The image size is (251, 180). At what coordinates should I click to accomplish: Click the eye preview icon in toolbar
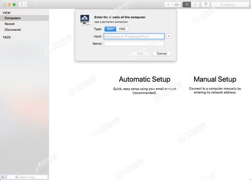click(176, 5)
